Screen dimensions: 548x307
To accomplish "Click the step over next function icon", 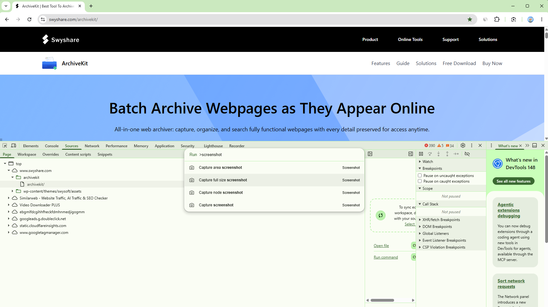I will [430, 154].
